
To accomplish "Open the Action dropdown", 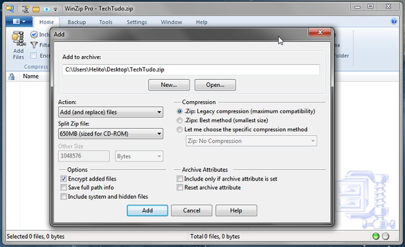I will 111,112.
